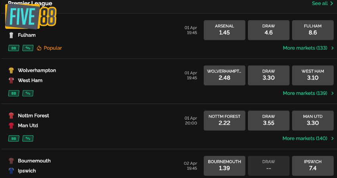337x178 pixels.
Task: Select Fulham win odds 8.6
Action: (313, 30)
